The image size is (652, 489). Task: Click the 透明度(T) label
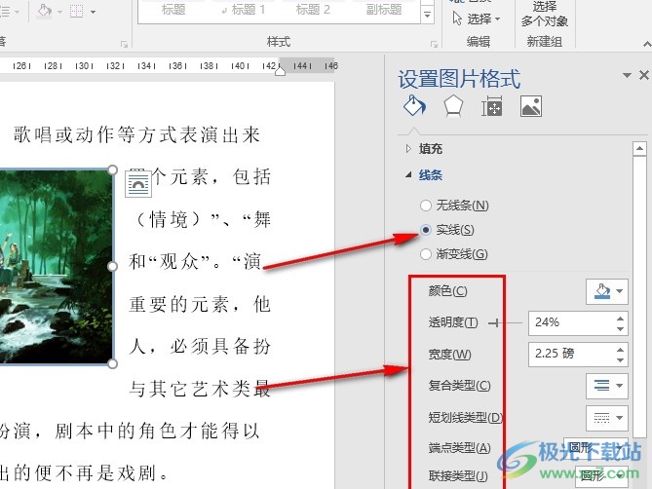click(453, 322)
